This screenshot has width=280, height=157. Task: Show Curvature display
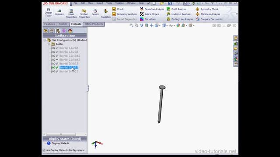pos(148,19)
